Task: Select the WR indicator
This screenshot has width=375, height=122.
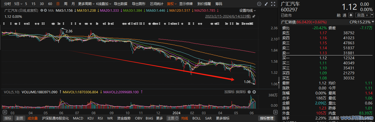Action: 110,118
